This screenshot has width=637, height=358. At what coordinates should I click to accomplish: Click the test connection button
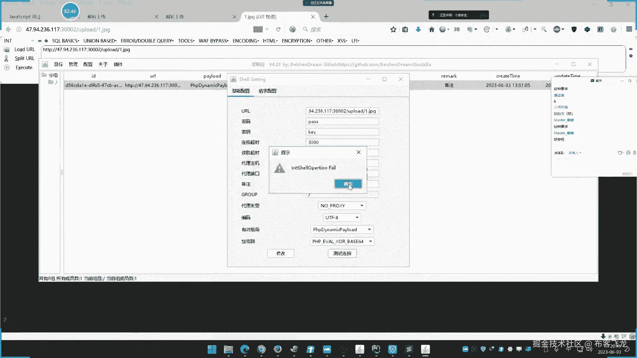(342, 254)
